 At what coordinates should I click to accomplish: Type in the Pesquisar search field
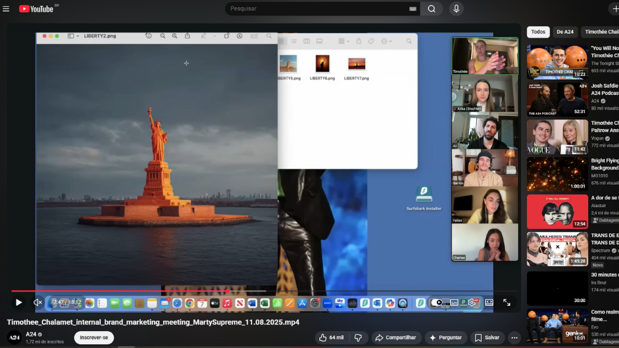[x=314, y=8]
